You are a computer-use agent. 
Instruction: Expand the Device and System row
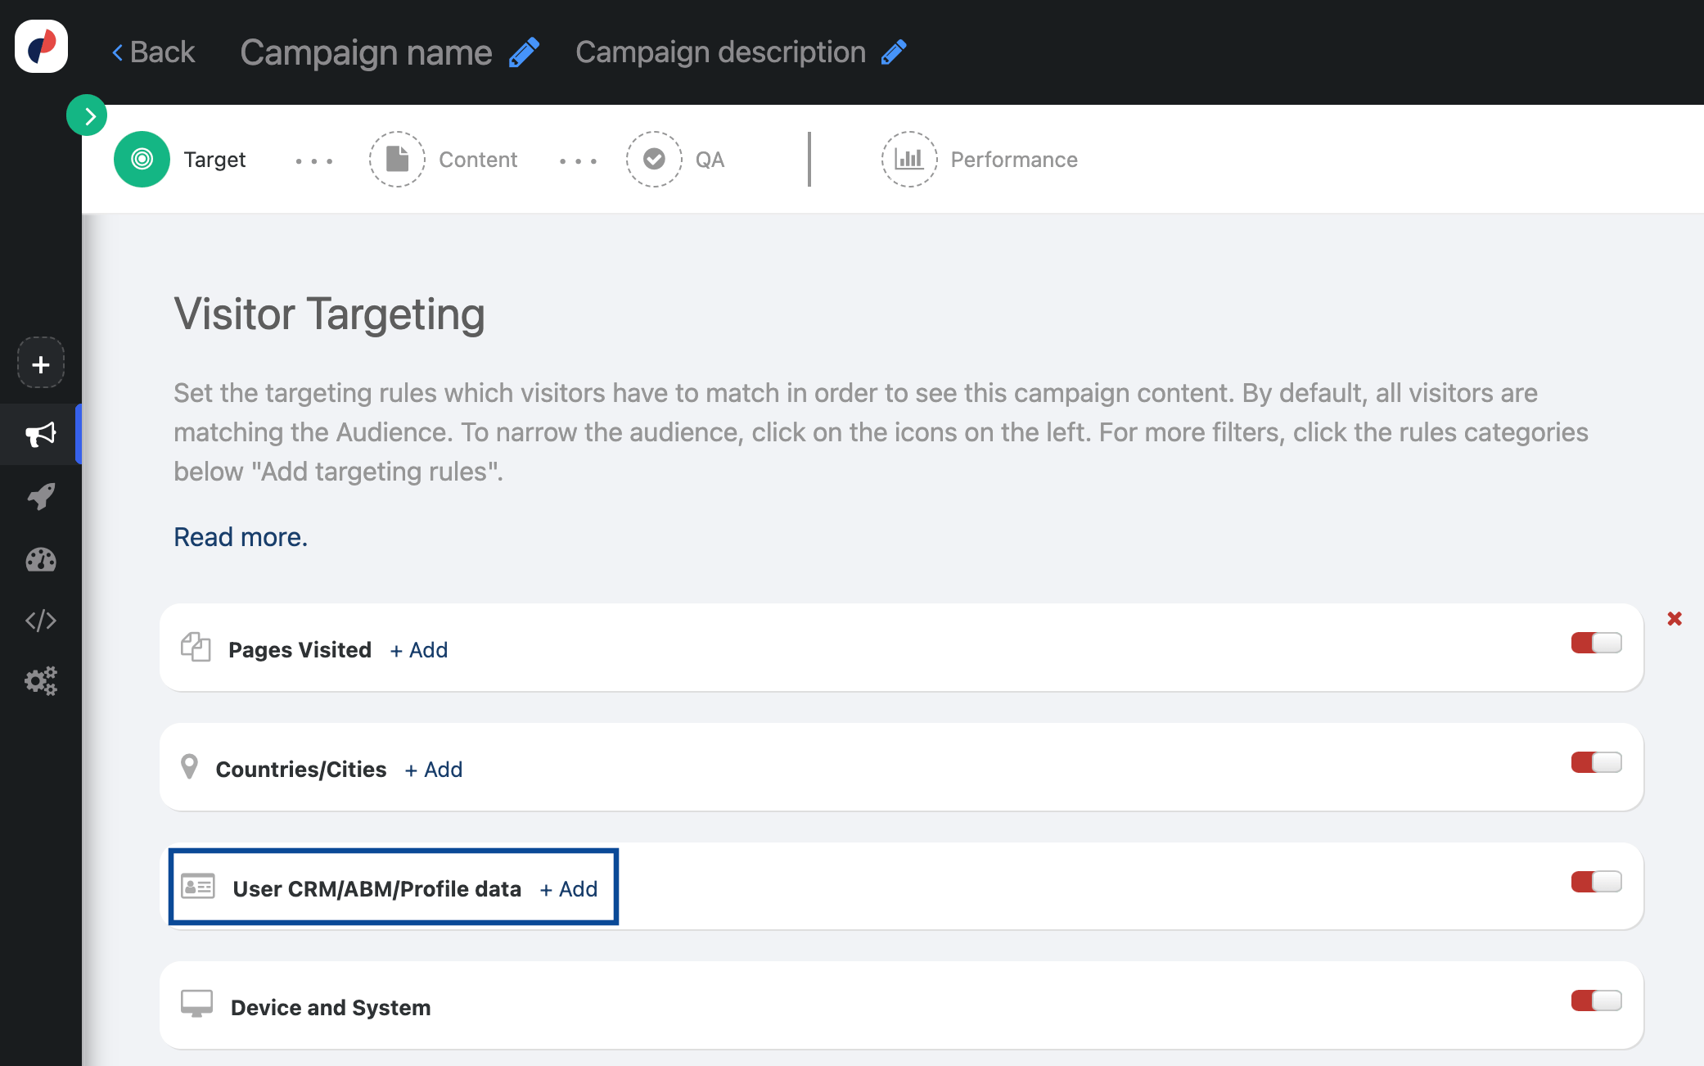click(x=901, y=1005)
